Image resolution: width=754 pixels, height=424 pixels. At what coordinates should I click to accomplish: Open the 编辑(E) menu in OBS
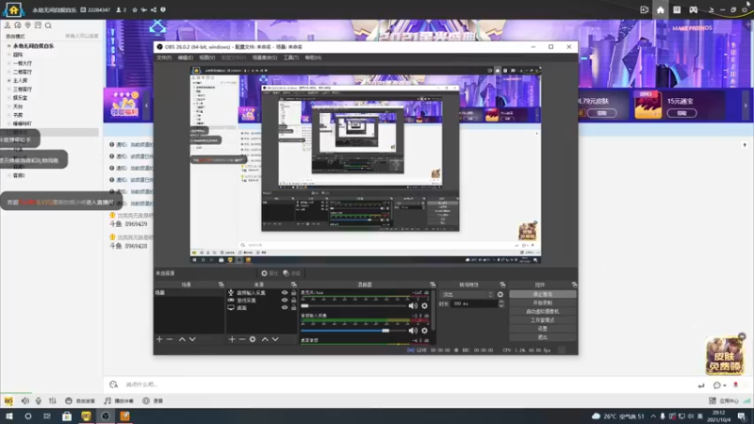186,57
